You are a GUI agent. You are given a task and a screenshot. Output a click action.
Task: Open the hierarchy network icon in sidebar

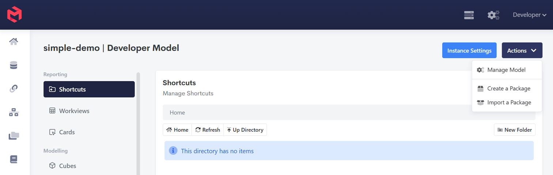point(14,112)
